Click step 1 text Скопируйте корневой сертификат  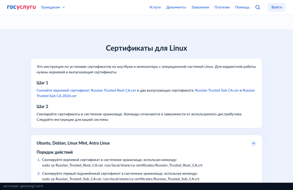[x=110, y=160]
